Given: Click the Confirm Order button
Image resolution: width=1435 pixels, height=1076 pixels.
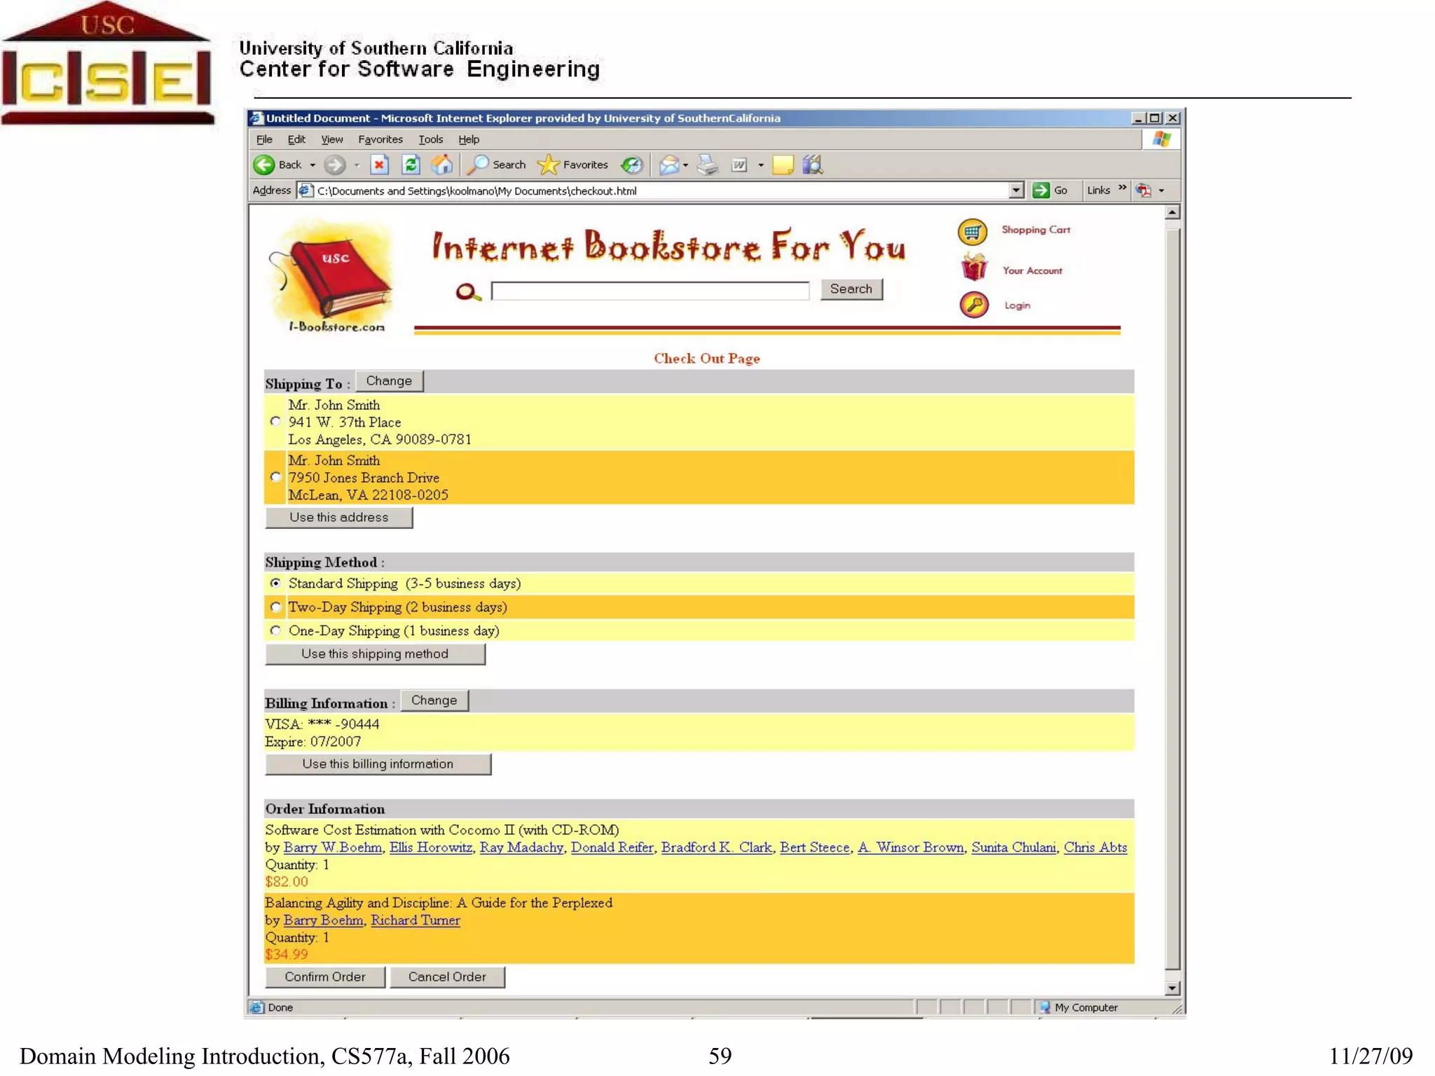Looking at the screenshot, I should [x=324, y=977].
